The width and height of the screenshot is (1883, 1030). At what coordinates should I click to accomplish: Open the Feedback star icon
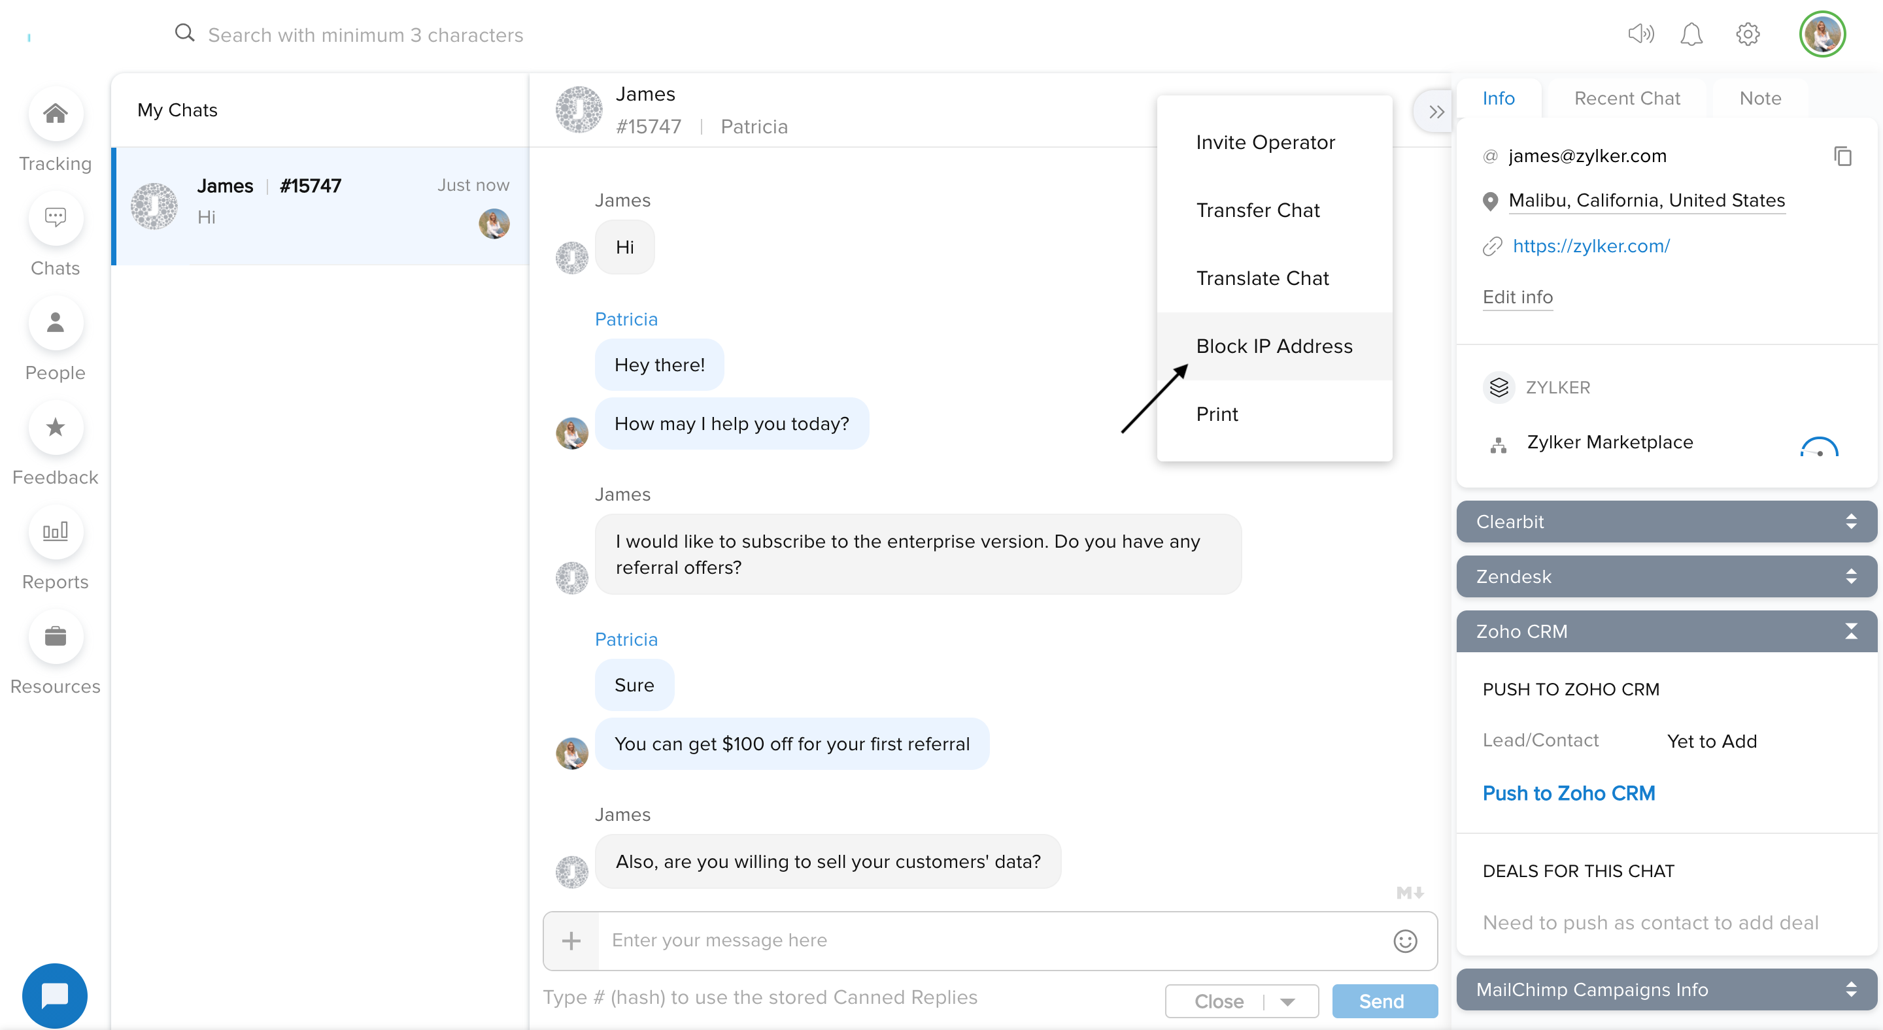point(56,427)
